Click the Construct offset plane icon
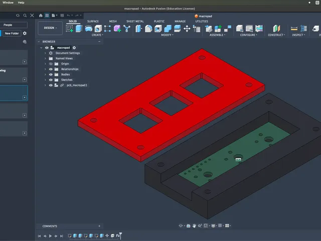 (276, 29)
